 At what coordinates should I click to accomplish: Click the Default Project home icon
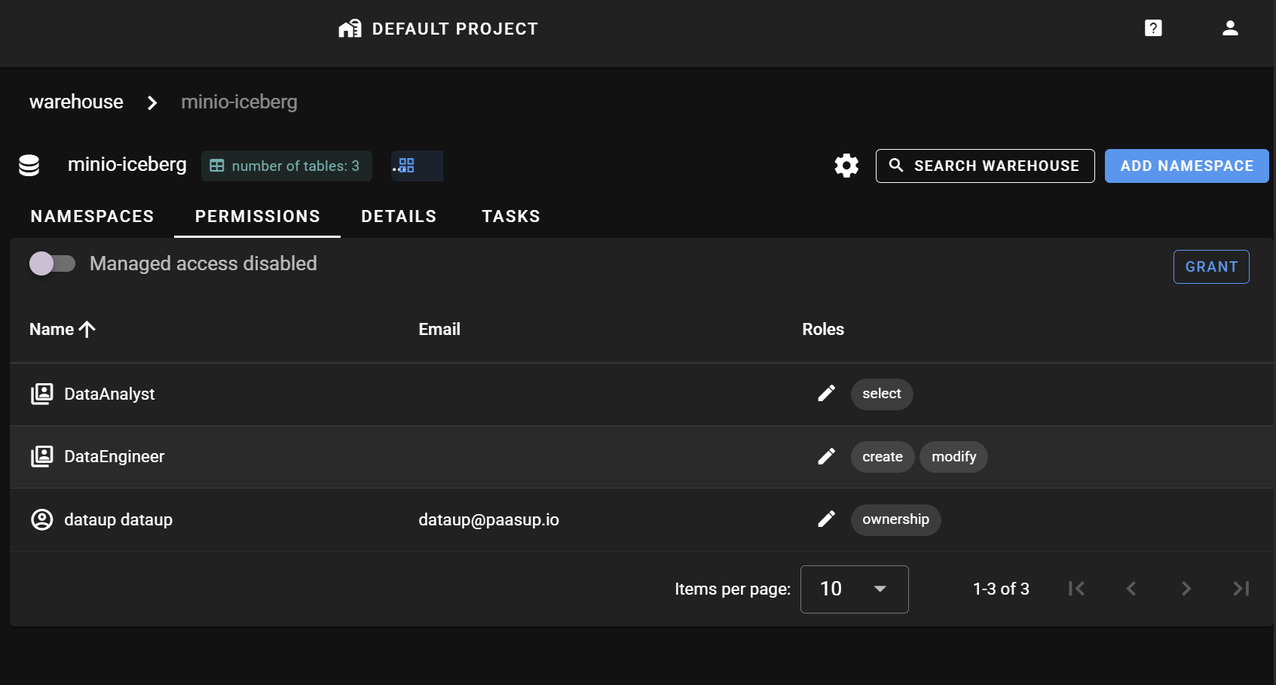[x=350, y=29]
